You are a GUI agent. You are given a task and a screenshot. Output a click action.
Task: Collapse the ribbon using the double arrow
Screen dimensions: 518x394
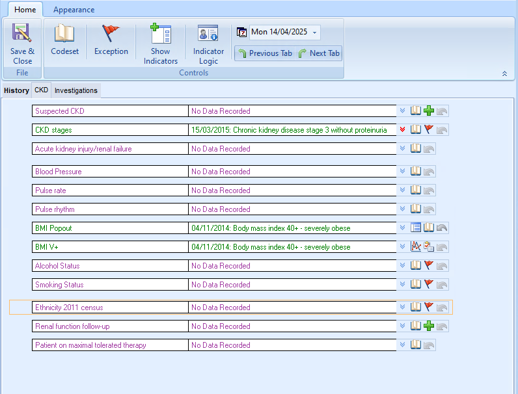pos(504,73)
